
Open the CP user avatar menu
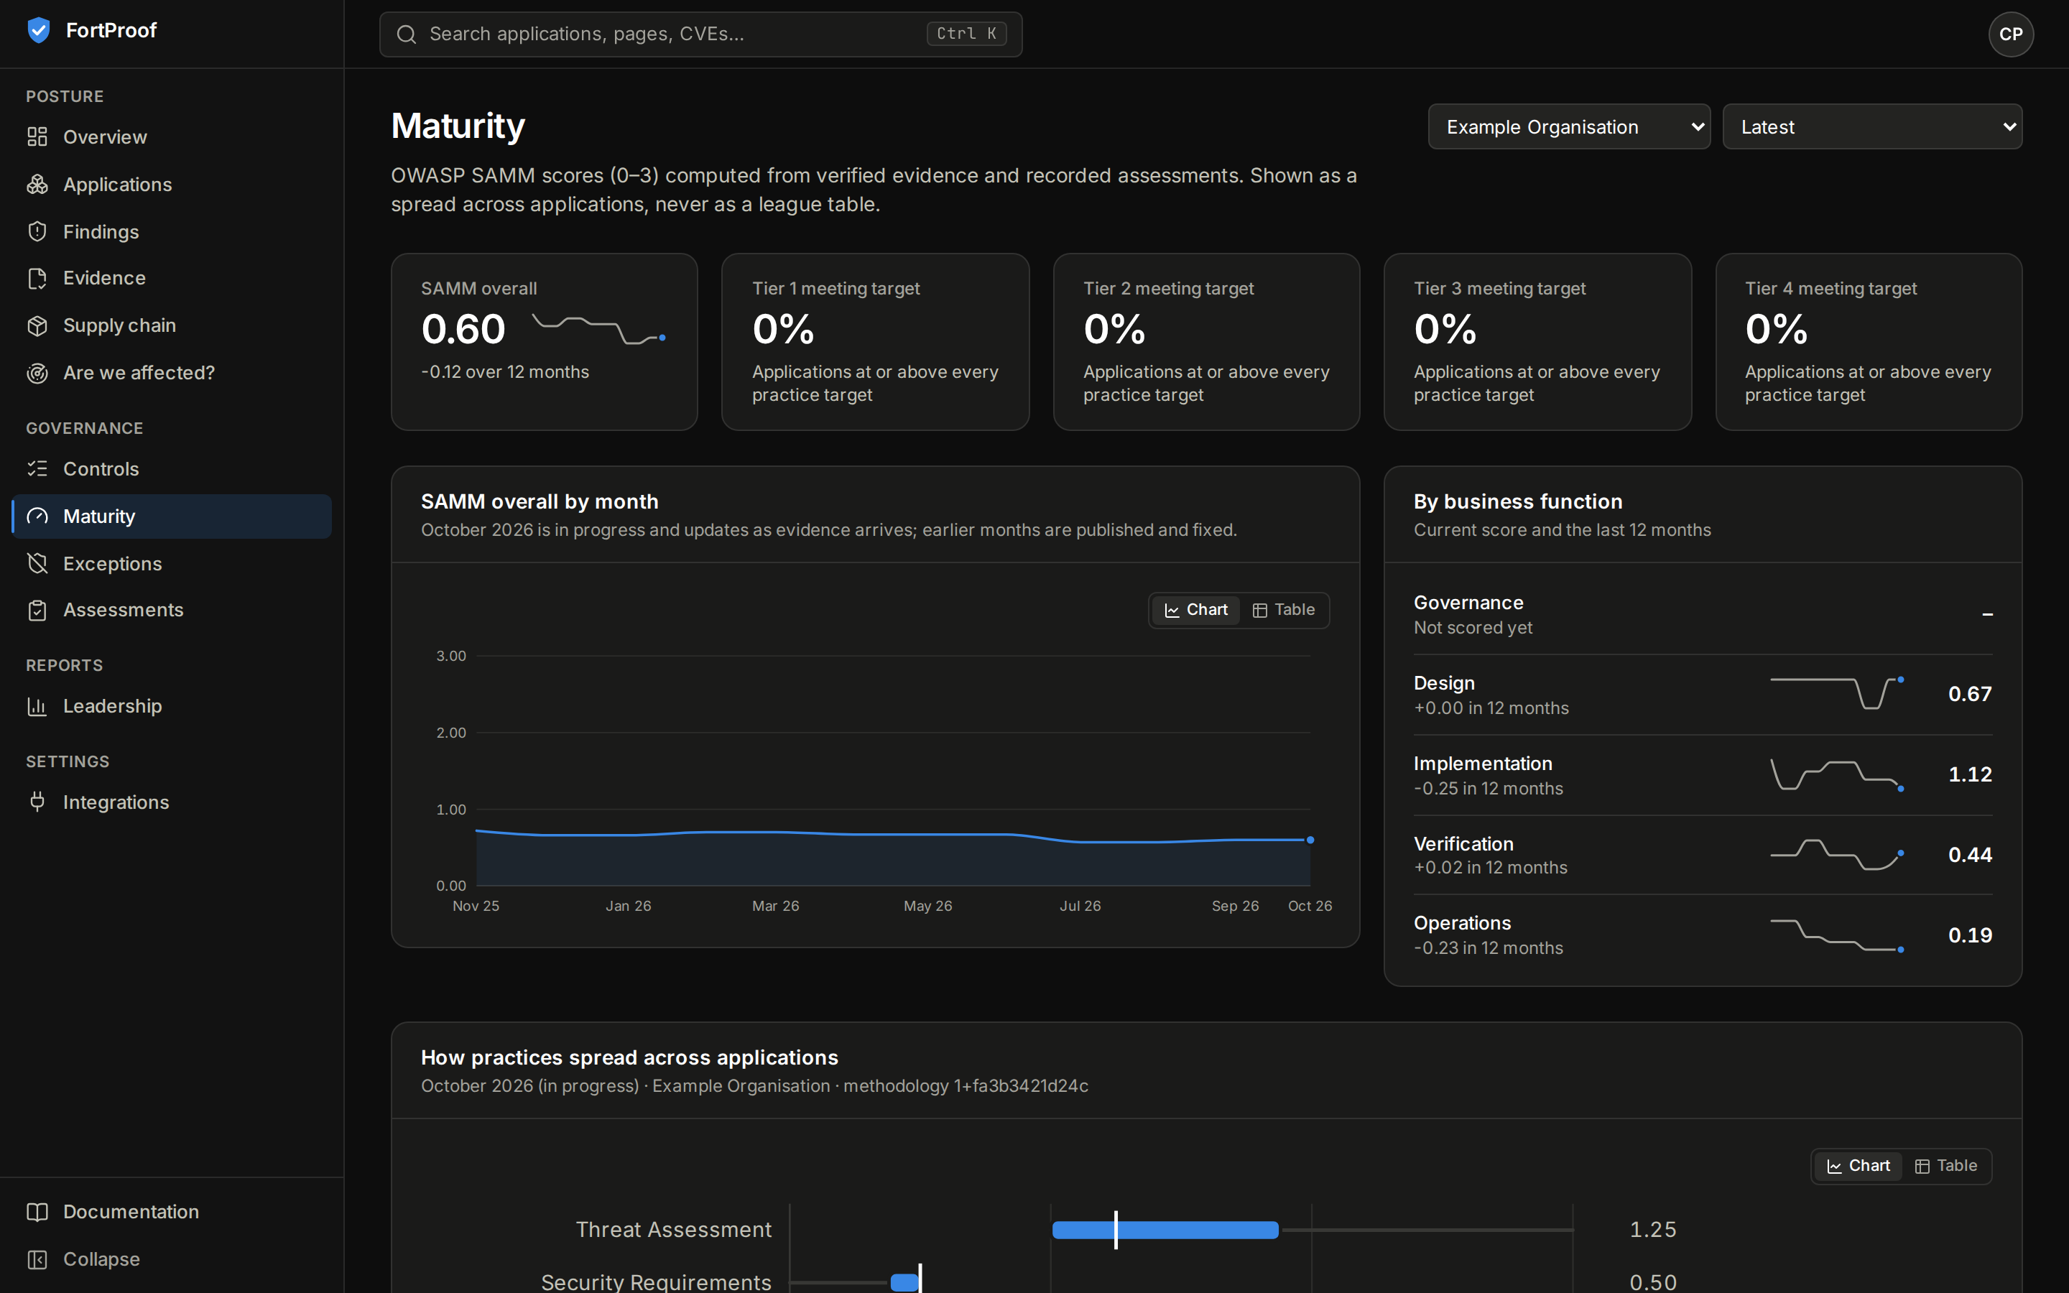click(x=2011, y=34)
